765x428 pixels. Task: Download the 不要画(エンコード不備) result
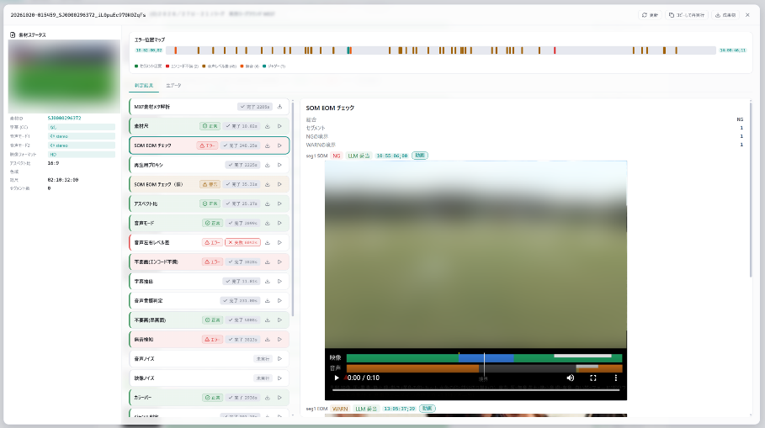click(x=268, y=262)
